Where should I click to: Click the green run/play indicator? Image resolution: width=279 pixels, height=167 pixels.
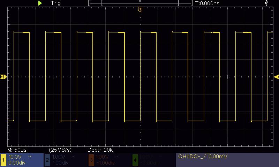[x=40, y=3]
